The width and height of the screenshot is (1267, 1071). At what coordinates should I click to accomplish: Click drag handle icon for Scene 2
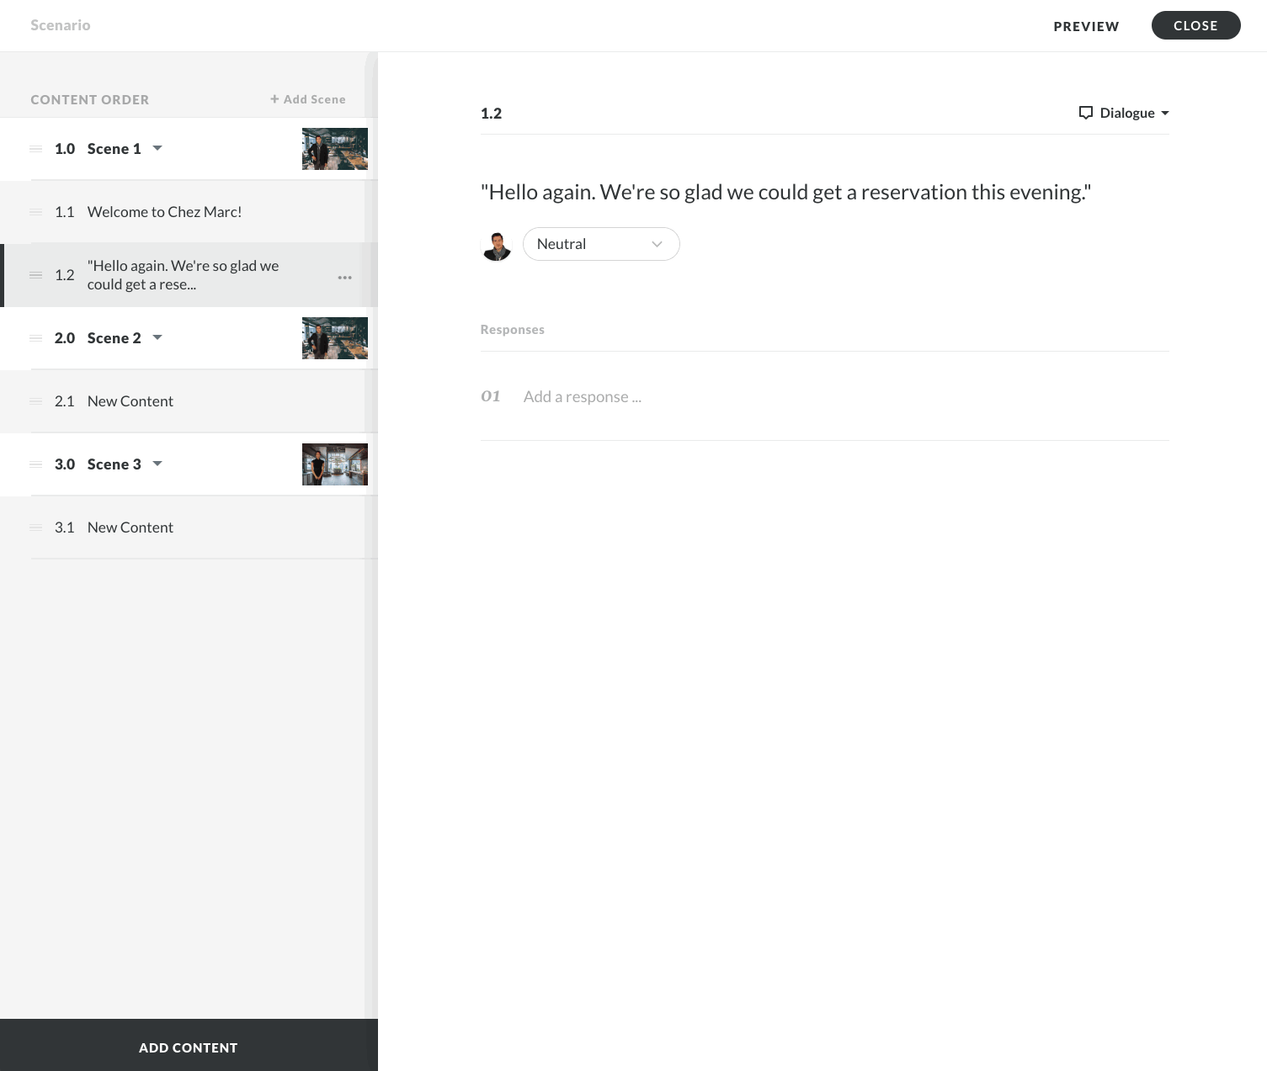point(36,338)
